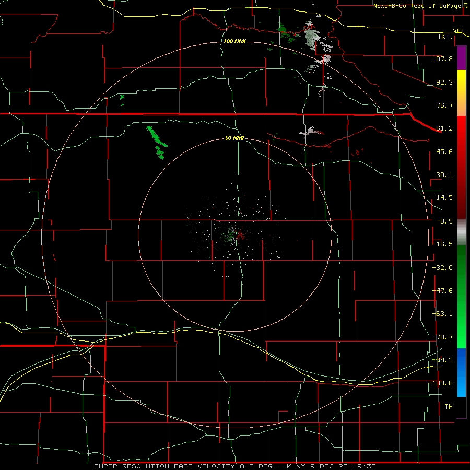
Task: Click the -32.0 legend value
Action: click(x=442, y=268)
